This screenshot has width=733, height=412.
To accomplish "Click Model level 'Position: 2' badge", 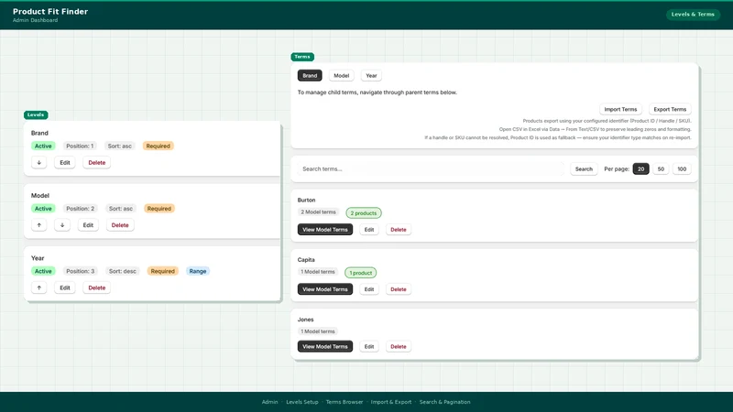I will [x=80, y=209].
